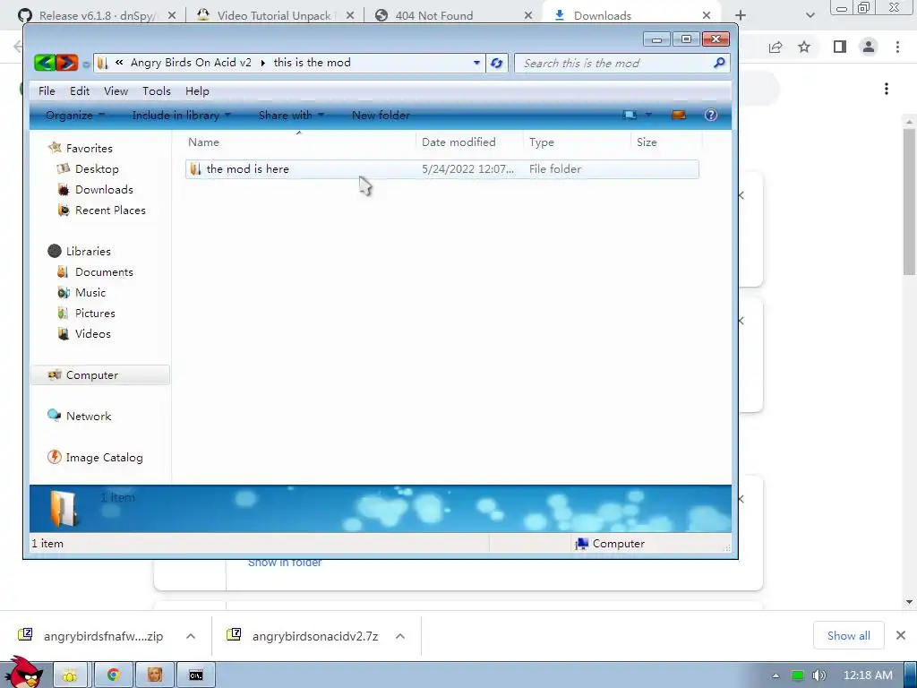Toggle Chrome side panel icon
The width and height of the screenshot is (917, 688).
(840, 47)
